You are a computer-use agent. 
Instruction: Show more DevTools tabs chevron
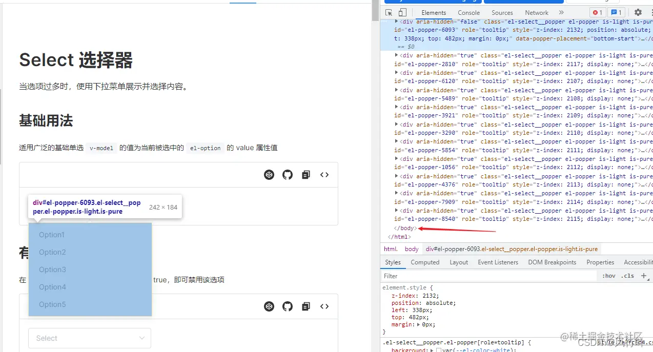coord(561,13)
